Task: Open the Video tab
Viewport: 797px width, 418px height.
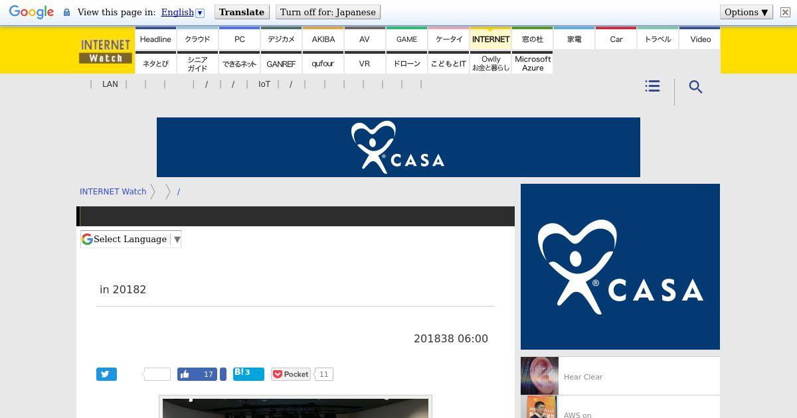Action: point(700,38)
